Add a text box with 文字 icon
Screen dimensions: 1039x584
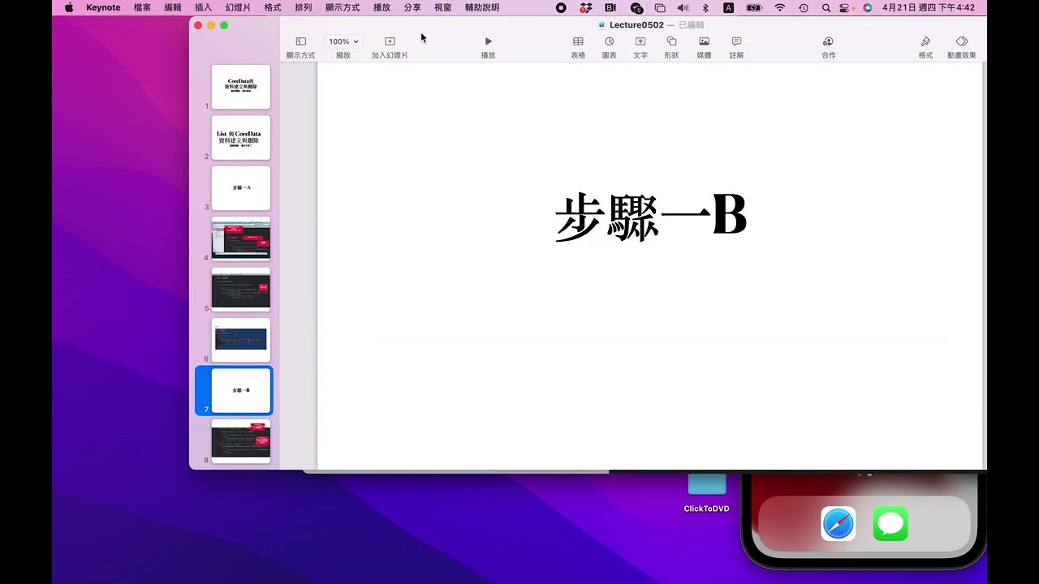640,47
